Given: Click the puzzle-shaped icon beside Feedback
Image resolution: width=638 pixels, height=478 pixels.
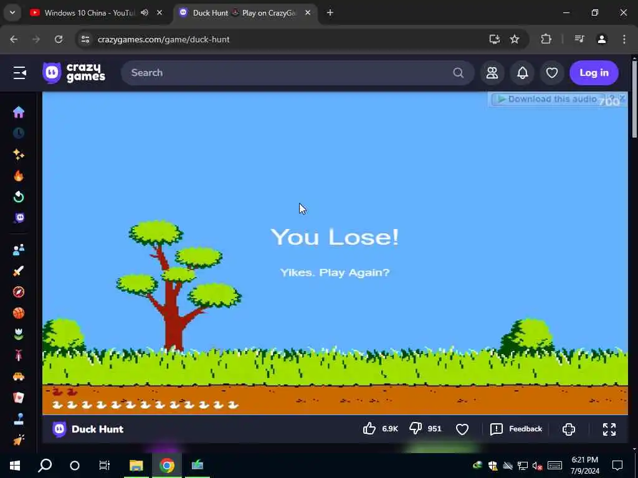Looking at the screenshot, I should pos(569,429).
